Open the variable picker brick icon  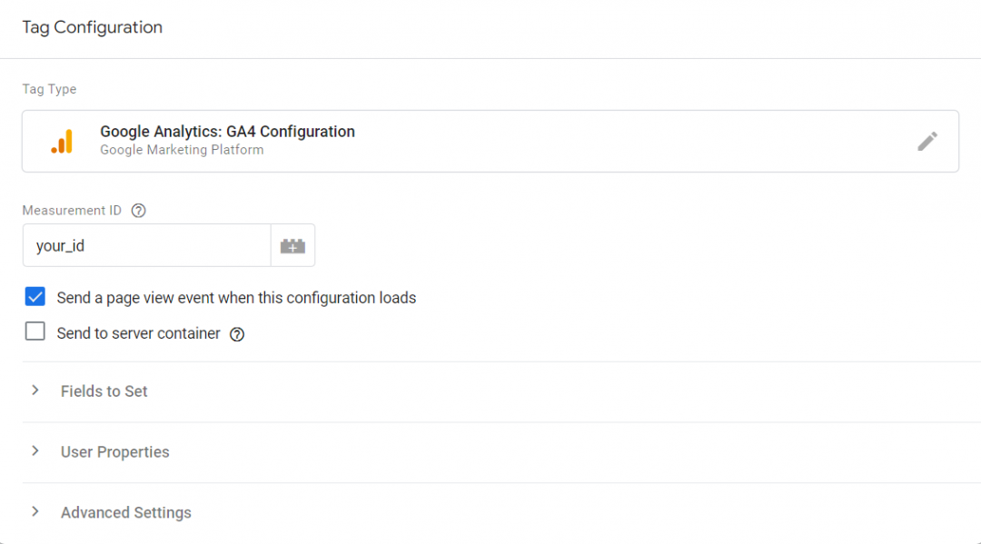[292, 246]
